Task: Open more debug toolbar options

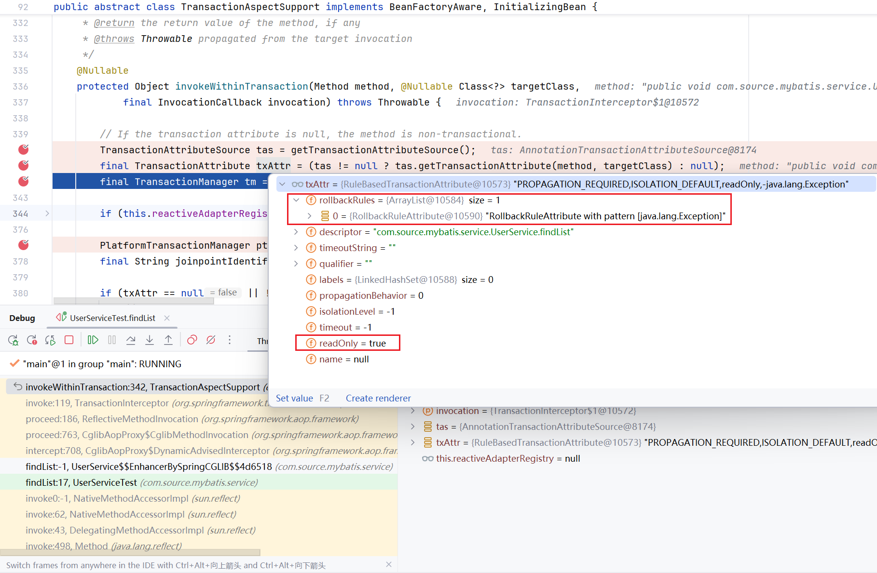Action: point(230,340)
